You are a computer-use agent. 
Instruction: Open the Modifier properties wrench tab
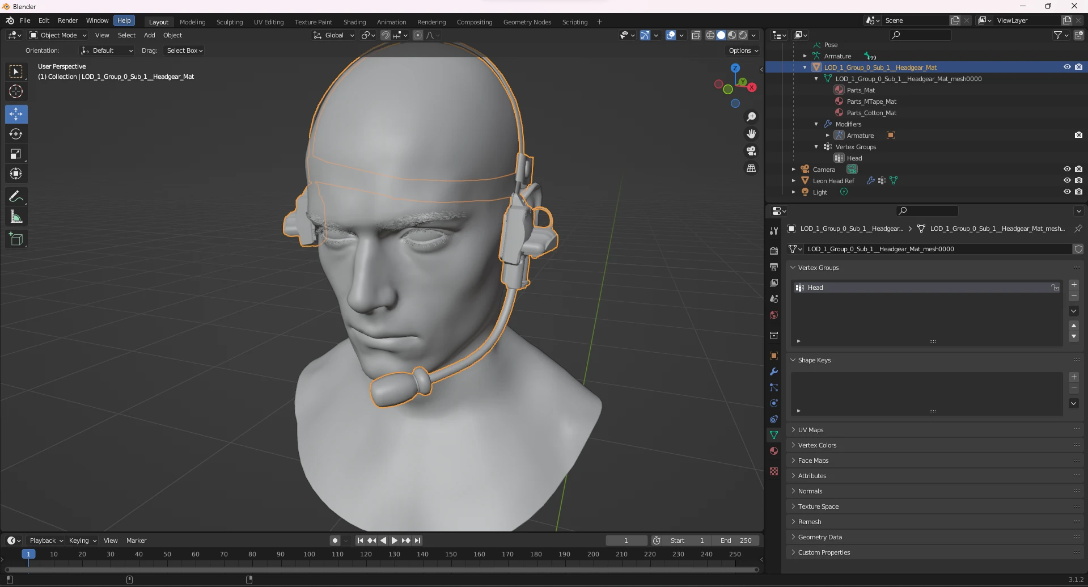(774, 372)
